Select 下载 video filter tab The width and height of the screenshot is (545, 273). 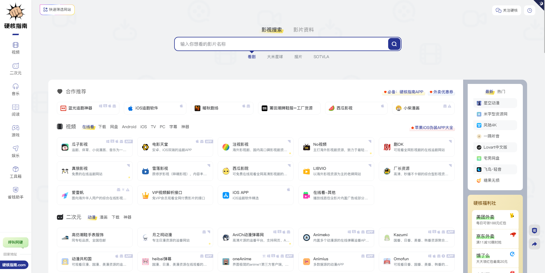click(x=102, y=127)
